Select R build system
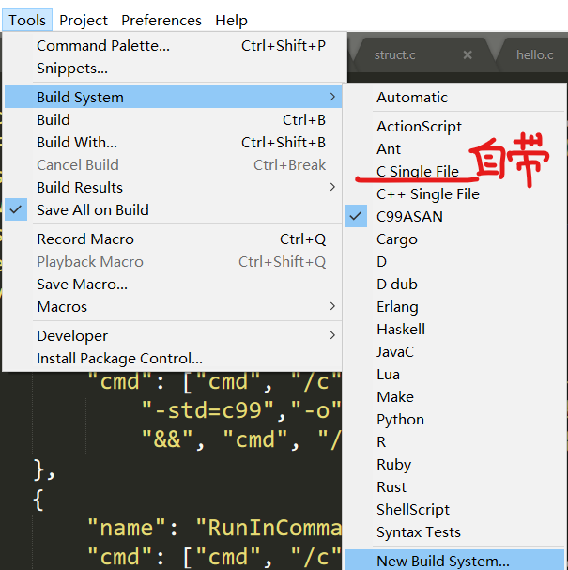 (x=454, y=442)
